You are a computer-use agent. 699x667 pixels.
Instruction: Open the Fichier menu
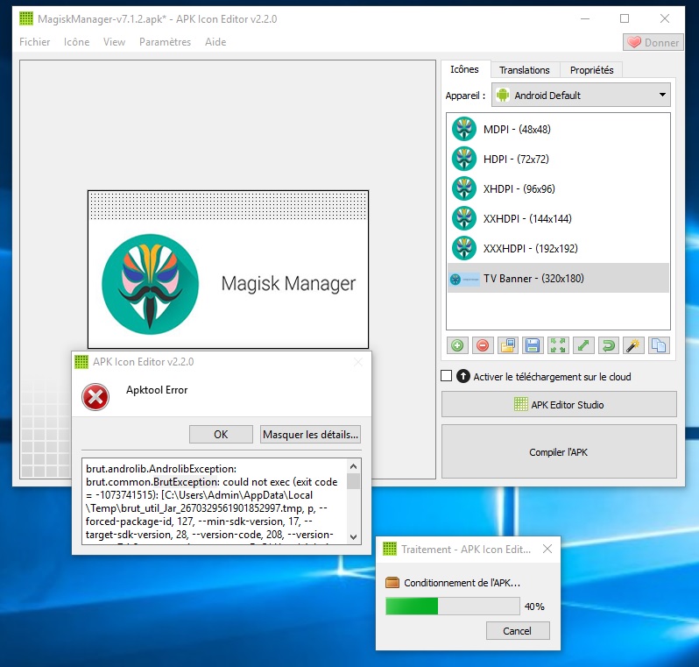click(x=35, y=42)
